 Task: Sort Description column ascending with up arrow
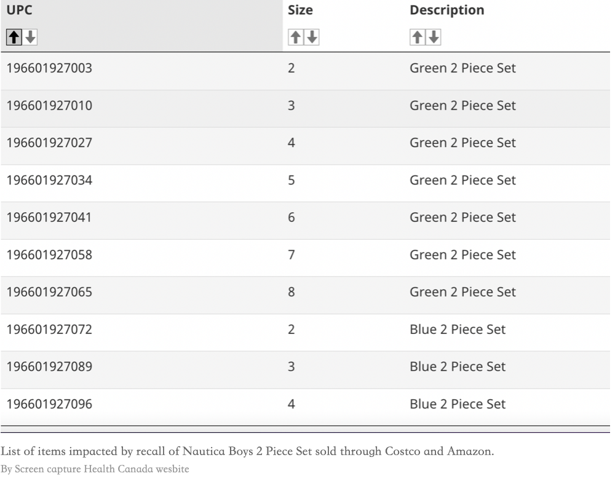[418, 38]
